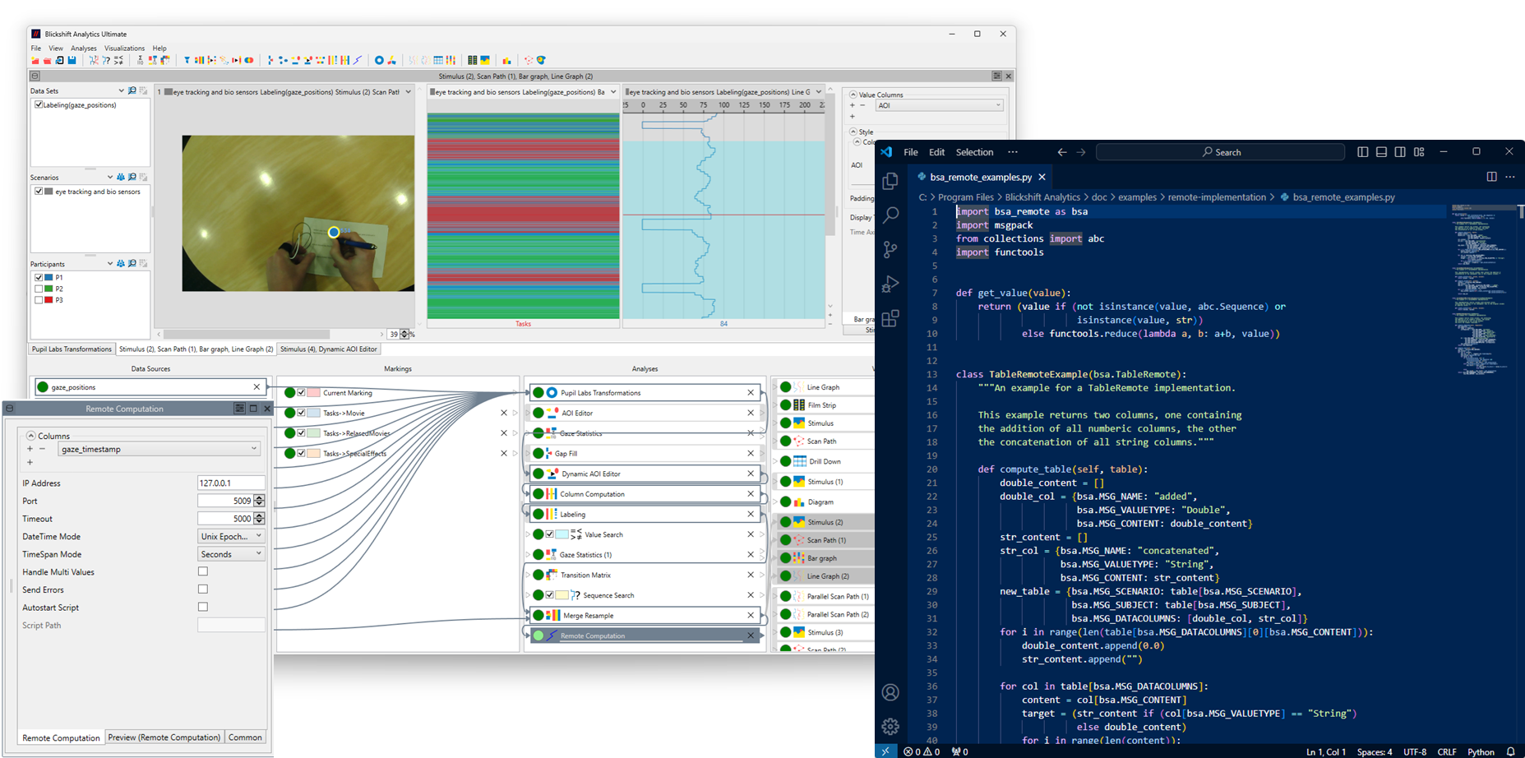Image resolution: width=1525 pixels, height=758 pixels.
Task: Open VS Code Manage gear icon
Action: (x=890, y=727)
